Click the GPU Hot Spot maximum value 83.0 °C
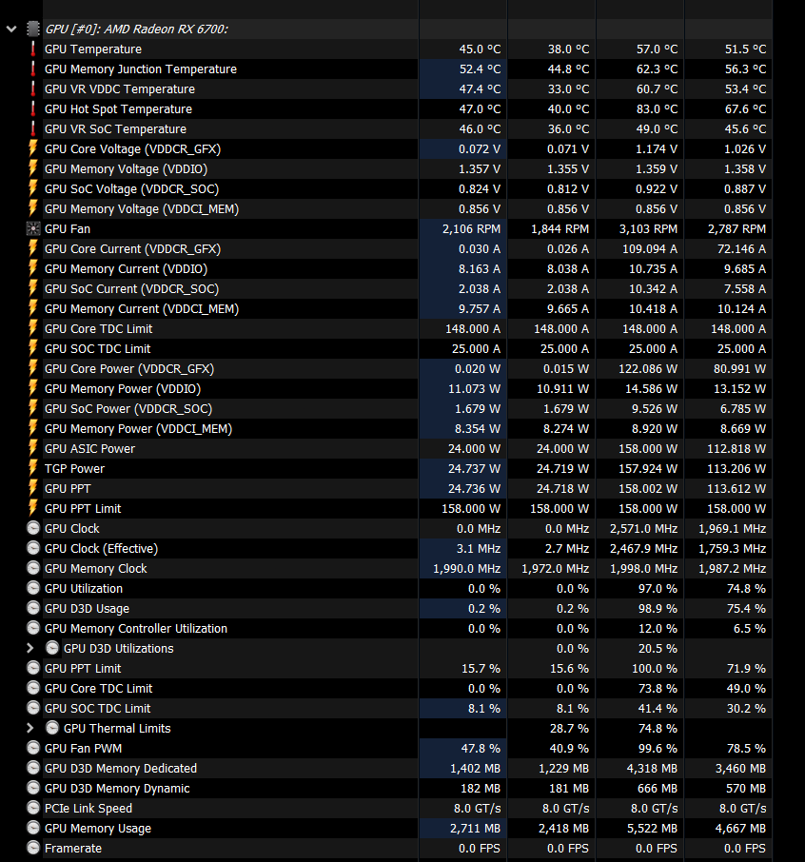This screenshot has width=805, height=862. 657,108
